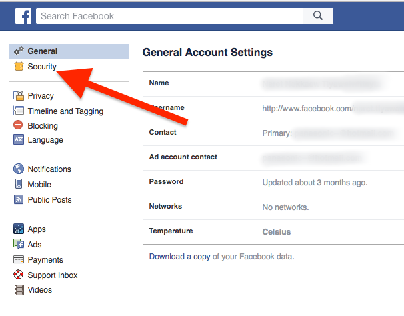Screen dimensions: 404x316
Task: Click the Public Posts feed icon
Action: coord(19,199)
